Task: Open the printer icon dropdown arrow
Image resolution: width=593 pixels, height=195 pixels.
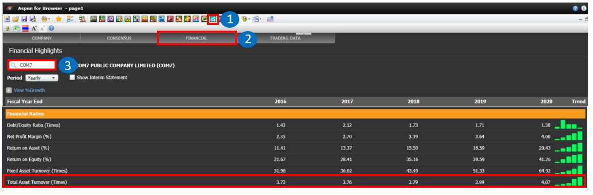Action: (x=50, y=19)
